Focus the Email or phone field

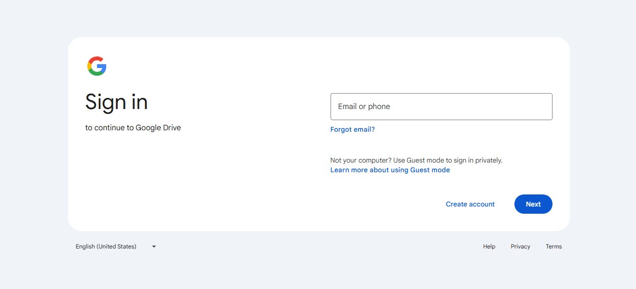pos(441,107)
